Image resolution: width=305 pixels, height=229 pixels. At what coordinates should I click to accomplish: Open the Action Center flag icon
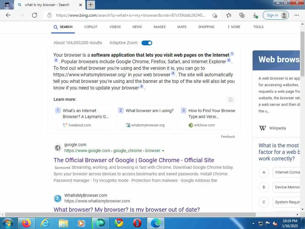click(x=268, y=223)
